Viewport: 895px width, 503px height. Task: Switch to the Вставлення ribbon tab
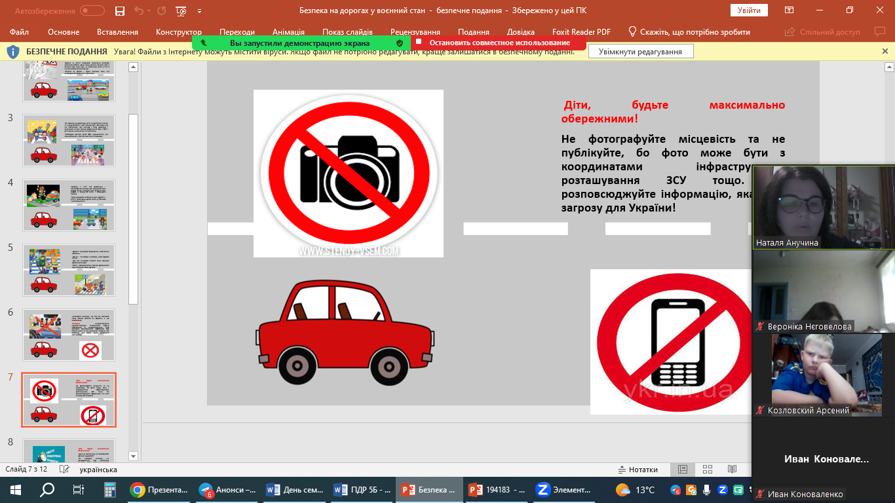[x=117, y=32]
